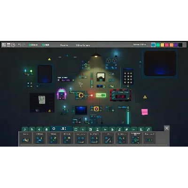Click the vertical cyan light bar
The image size is (188, 188).
pos(128,117)
